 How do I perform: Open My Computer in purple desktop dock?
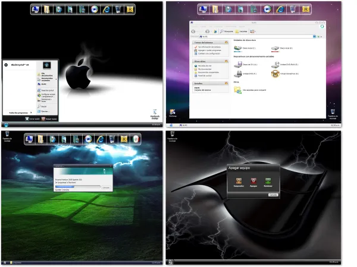coord(203,9)
